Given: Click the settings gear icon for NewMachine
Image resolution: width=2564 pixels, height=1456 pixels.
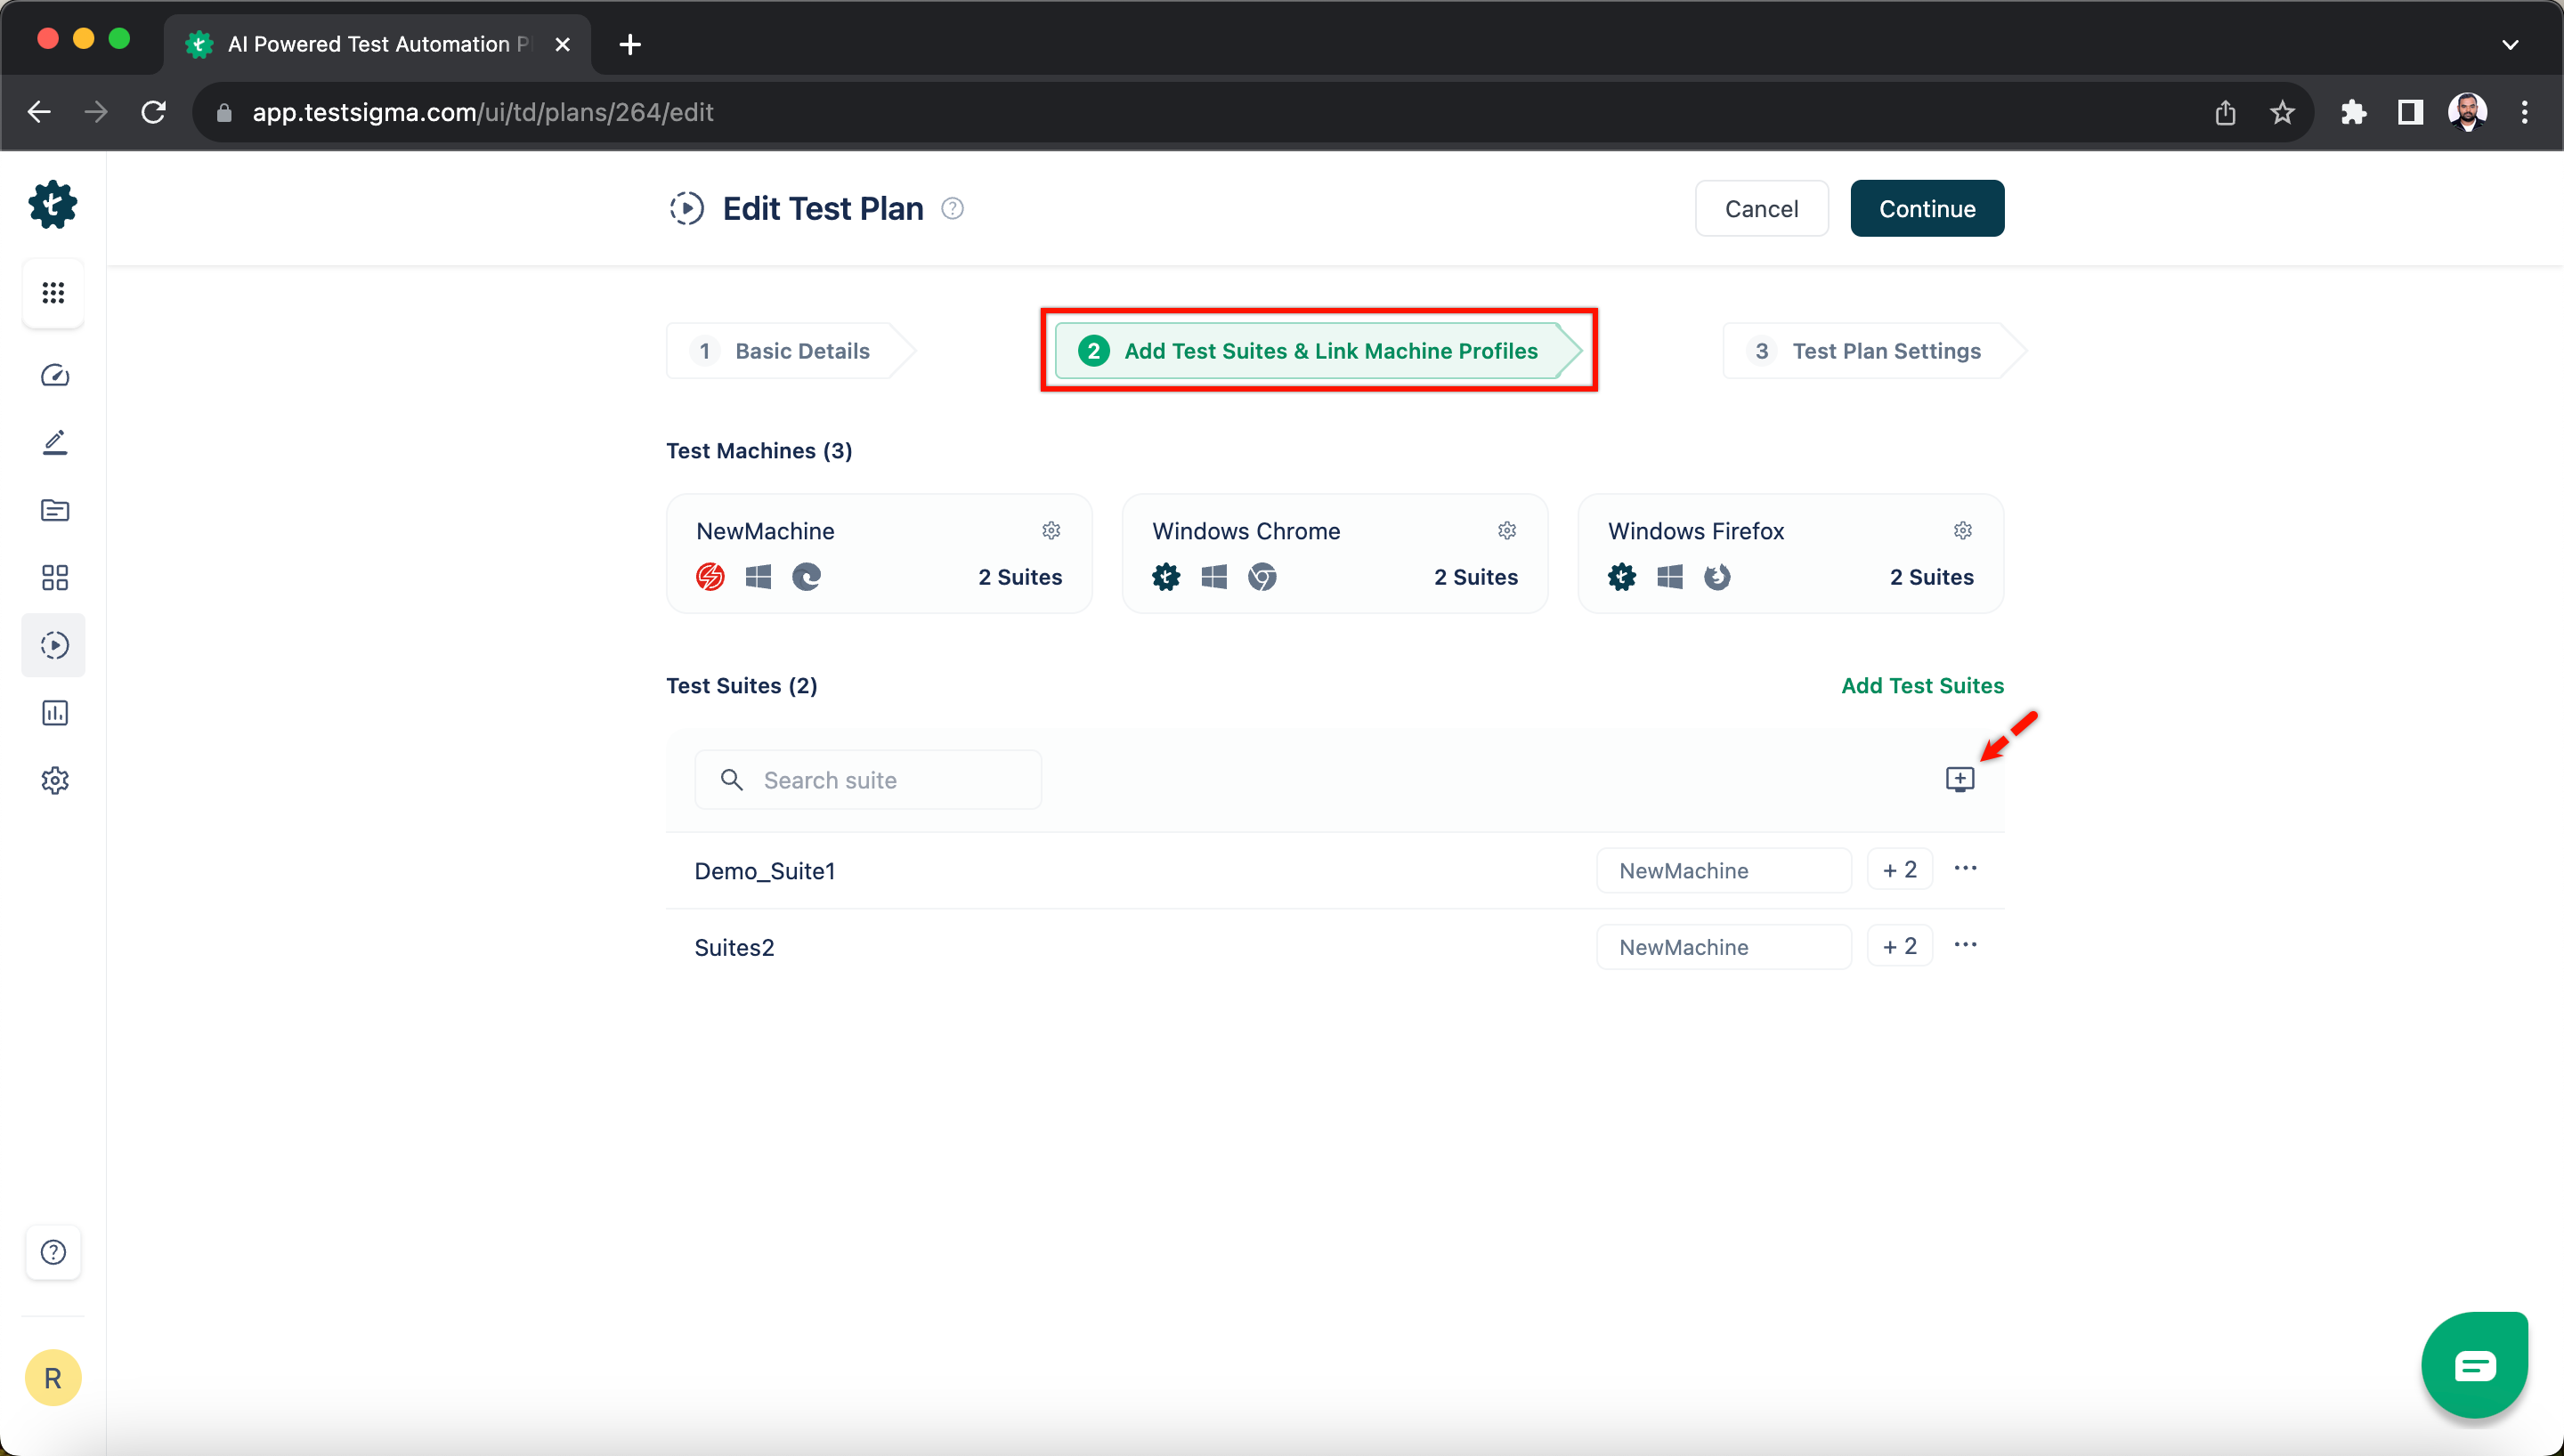Looking at the screenshot, I should pyautogui.click(x=1051, y=530).
